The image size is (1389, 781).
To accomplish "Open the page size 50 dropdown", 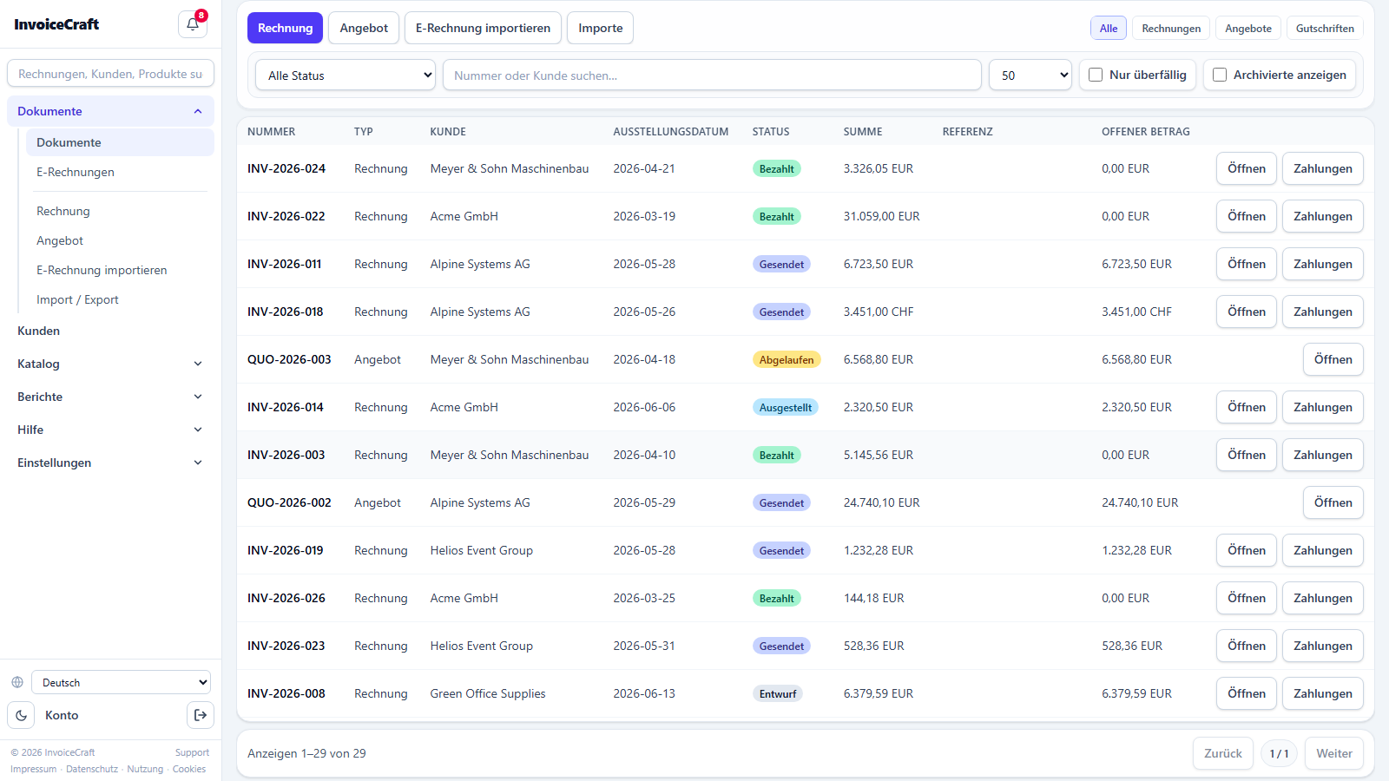I will [x=1030, y=75].
